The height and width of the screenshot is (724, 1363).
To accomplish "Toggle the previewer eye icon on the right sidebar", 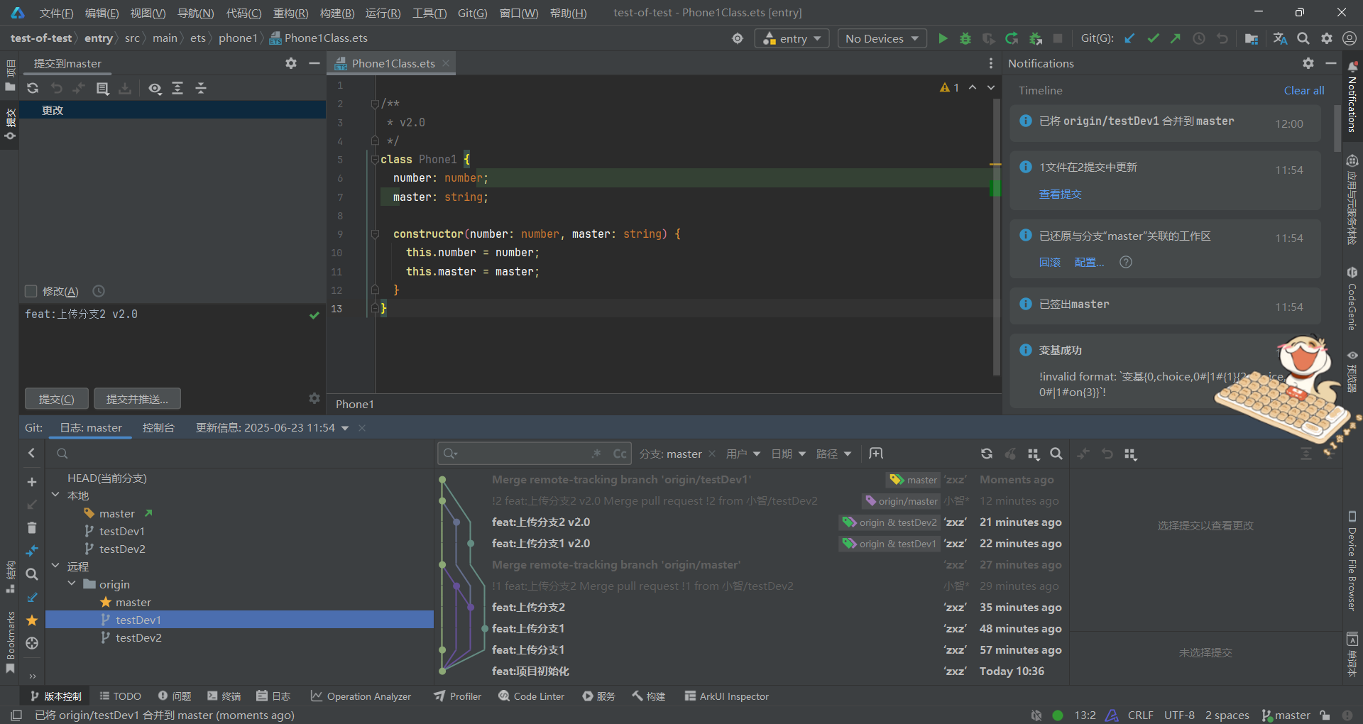I will point(1352,355).
